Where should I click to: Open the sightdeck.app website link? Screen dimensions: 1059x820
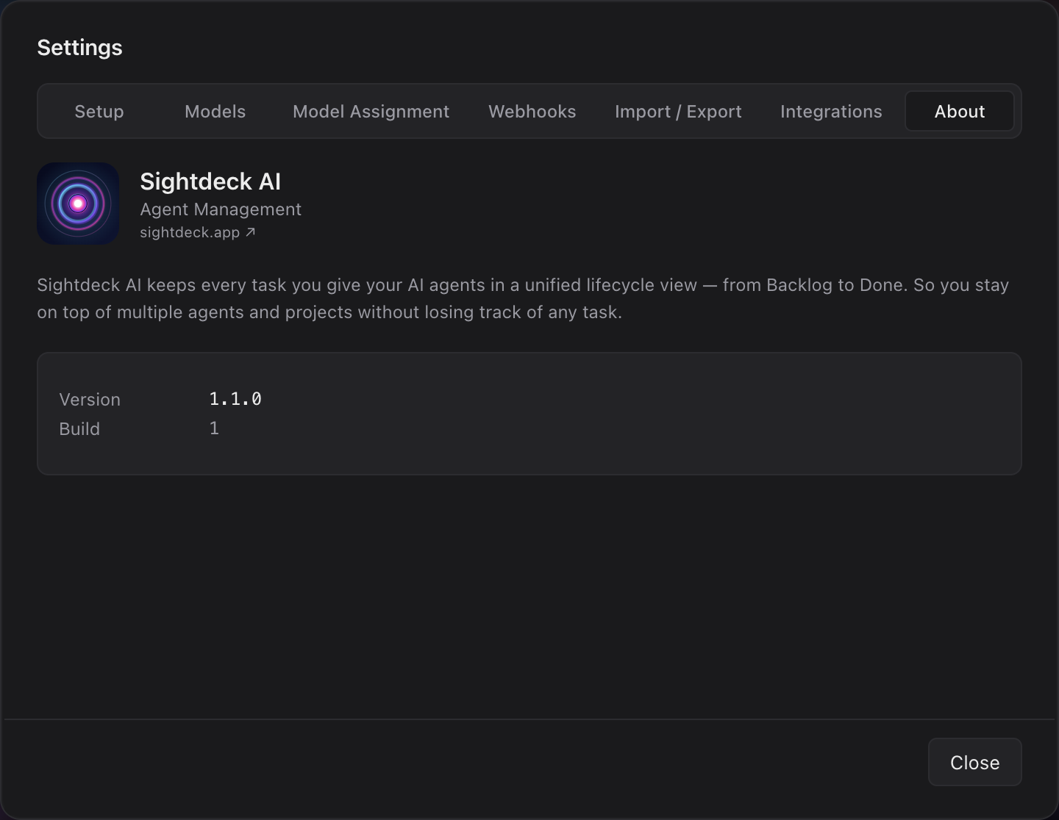click(197, 232)
